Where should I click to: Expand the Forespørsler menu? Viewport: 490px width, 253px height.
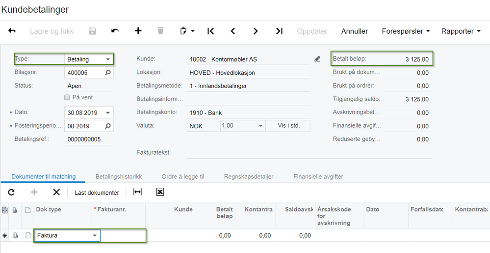406,31
